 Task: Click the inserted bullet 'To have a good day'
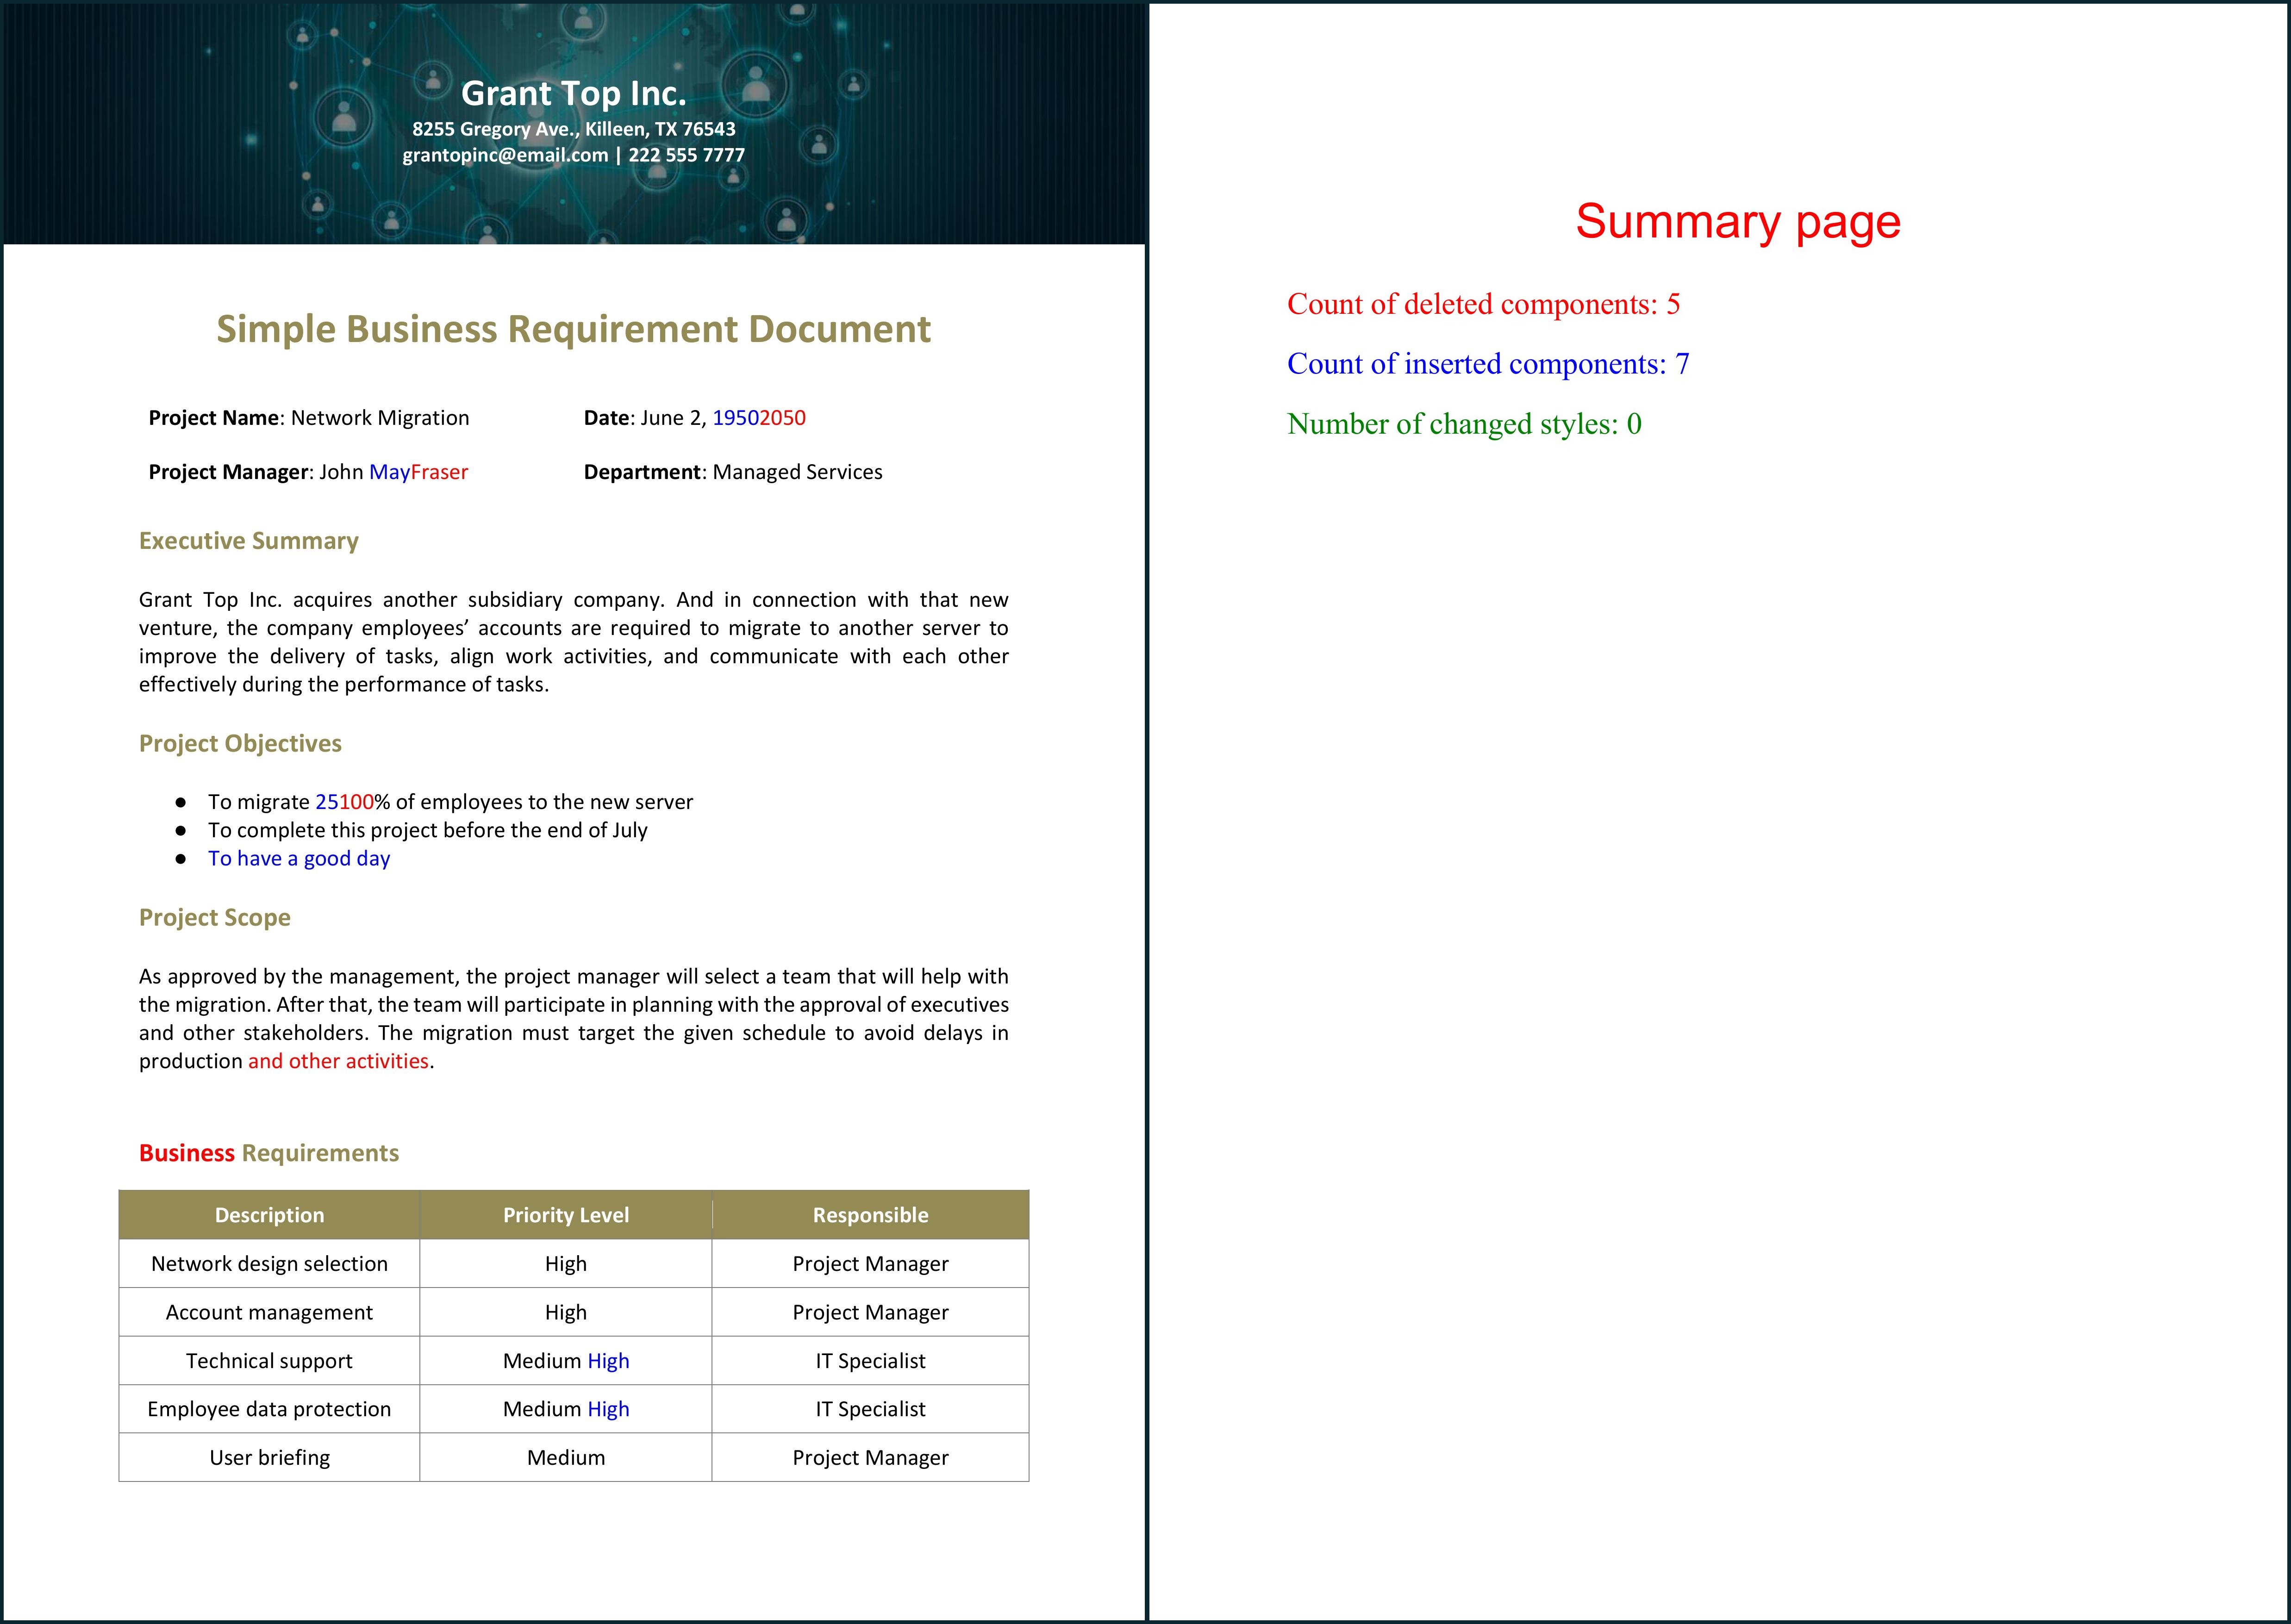click(x=298, y=858)
